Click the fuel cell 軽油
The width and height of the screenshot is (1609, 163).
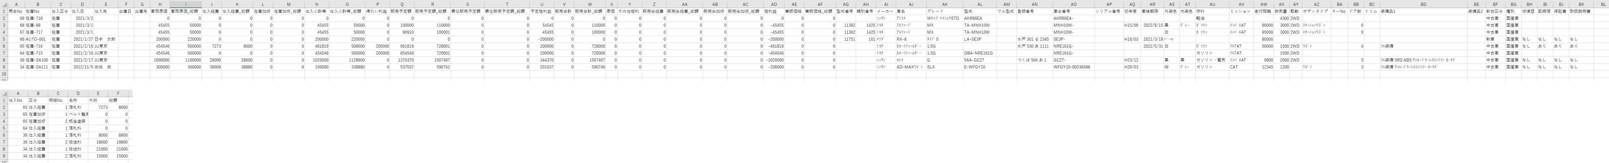[1212, 19]
